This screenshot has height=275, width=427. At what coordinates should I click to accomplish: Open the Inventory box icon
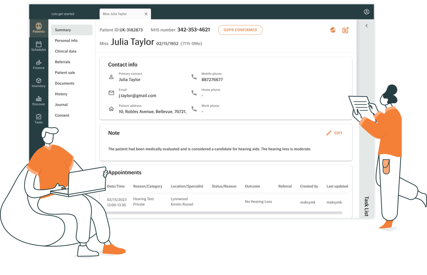click(x=38, y=83)
